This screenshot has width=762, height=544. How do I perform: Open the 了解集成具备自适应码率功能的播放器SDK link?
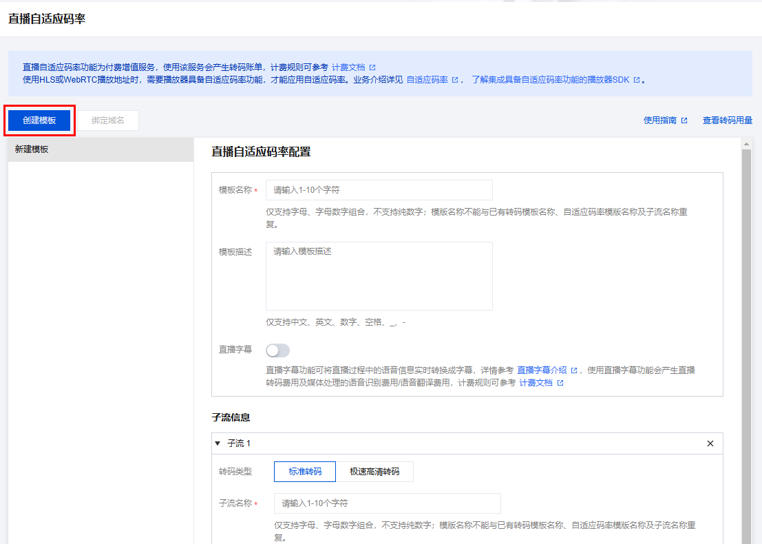551,80
